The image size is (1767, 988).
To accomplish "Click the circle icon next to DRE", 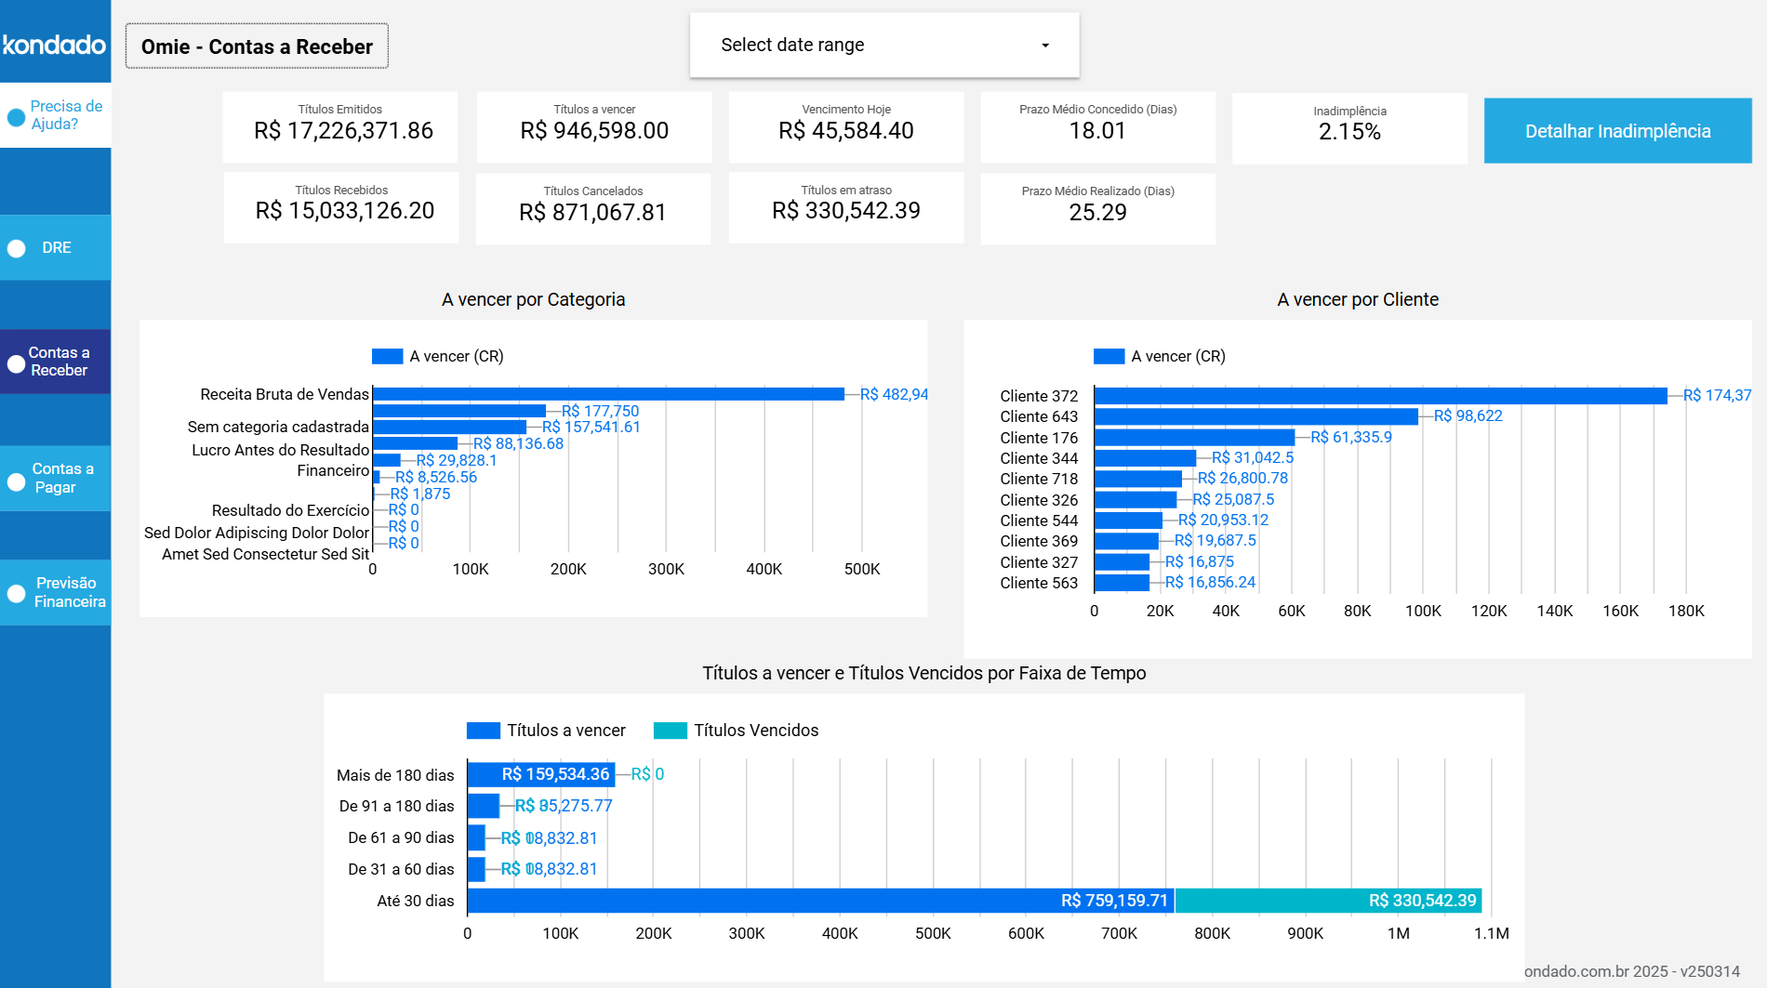I will click(15, 248).
